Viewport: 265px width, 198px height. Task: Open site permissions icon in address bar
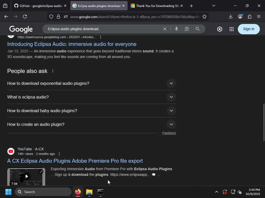click(x=66, y=16)
